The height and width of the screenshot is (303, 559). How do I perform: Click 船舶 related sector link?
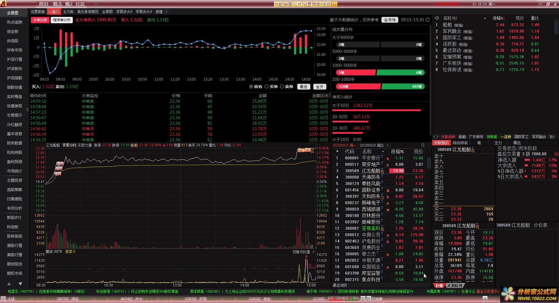click(x=462, y=137)
